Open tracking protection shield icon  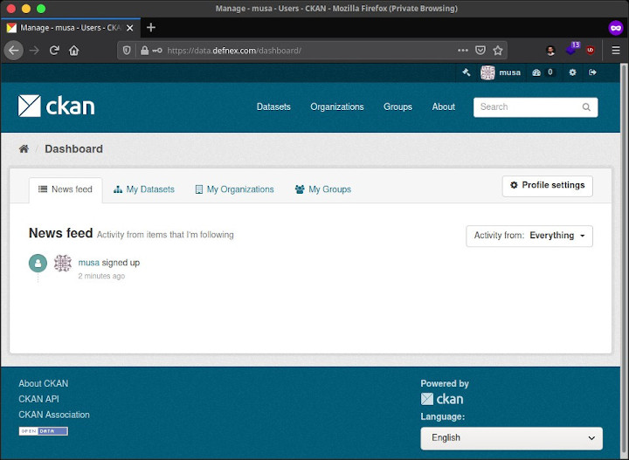[x=127, y=51]
